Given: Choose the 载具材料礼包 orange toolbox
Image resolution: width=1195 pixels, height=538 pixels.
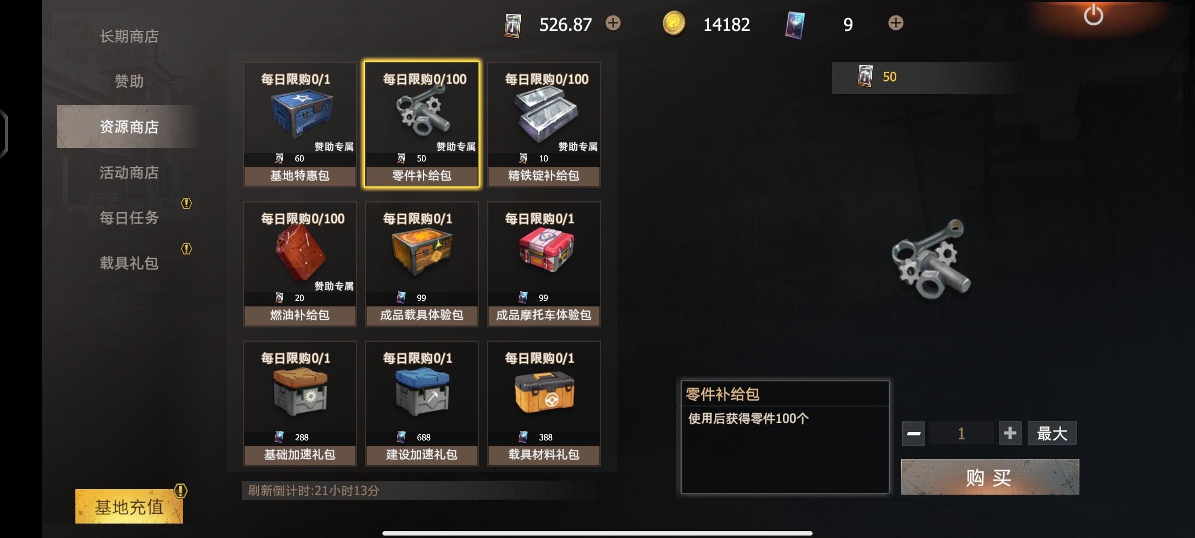Looking at the screenshot, I should coord(544,403).
